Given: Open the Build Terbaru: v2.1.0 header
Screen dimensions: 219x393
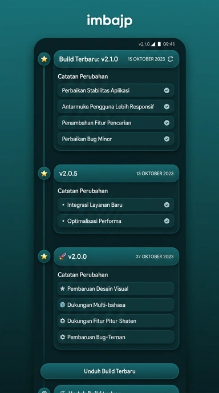Looking at the screenshot, I should point(116,59).
